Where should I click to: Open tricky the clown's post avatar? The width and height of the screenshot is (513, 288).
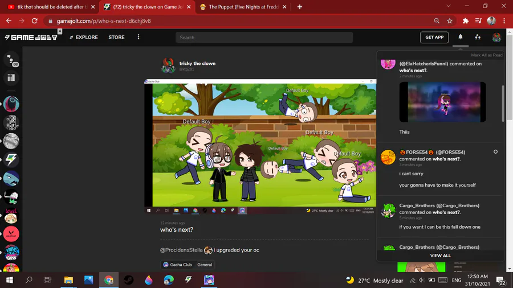[x=168, y=65]
